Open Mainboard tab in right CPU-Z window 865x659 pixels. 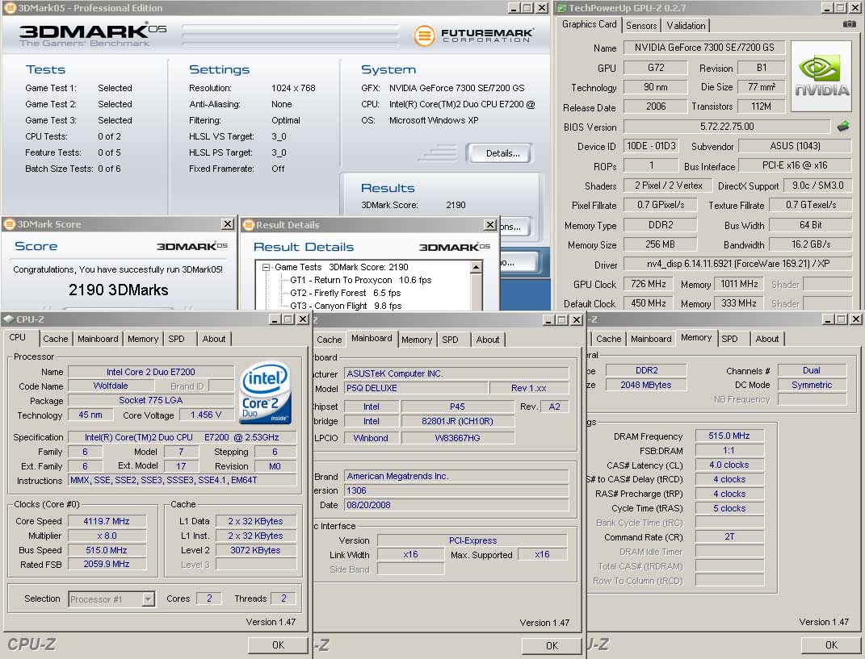tap(651, 339)
